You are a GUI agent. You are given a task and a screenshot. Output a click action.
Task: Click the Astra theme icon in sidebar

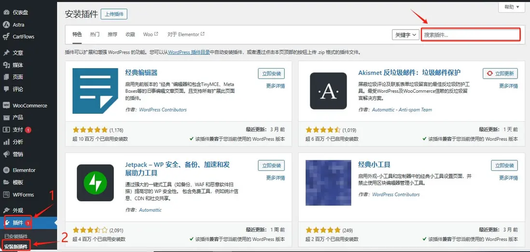tap(6, 25)
